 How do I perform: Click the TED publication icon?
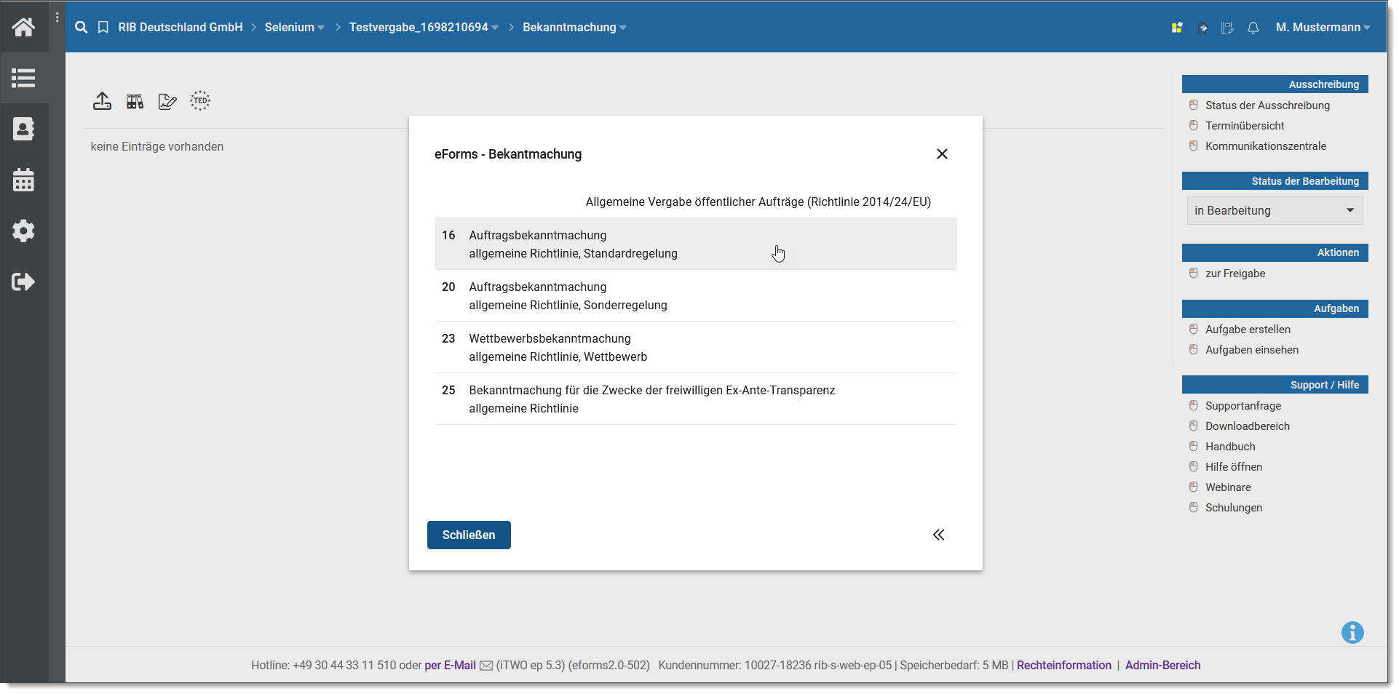[200, 101]
